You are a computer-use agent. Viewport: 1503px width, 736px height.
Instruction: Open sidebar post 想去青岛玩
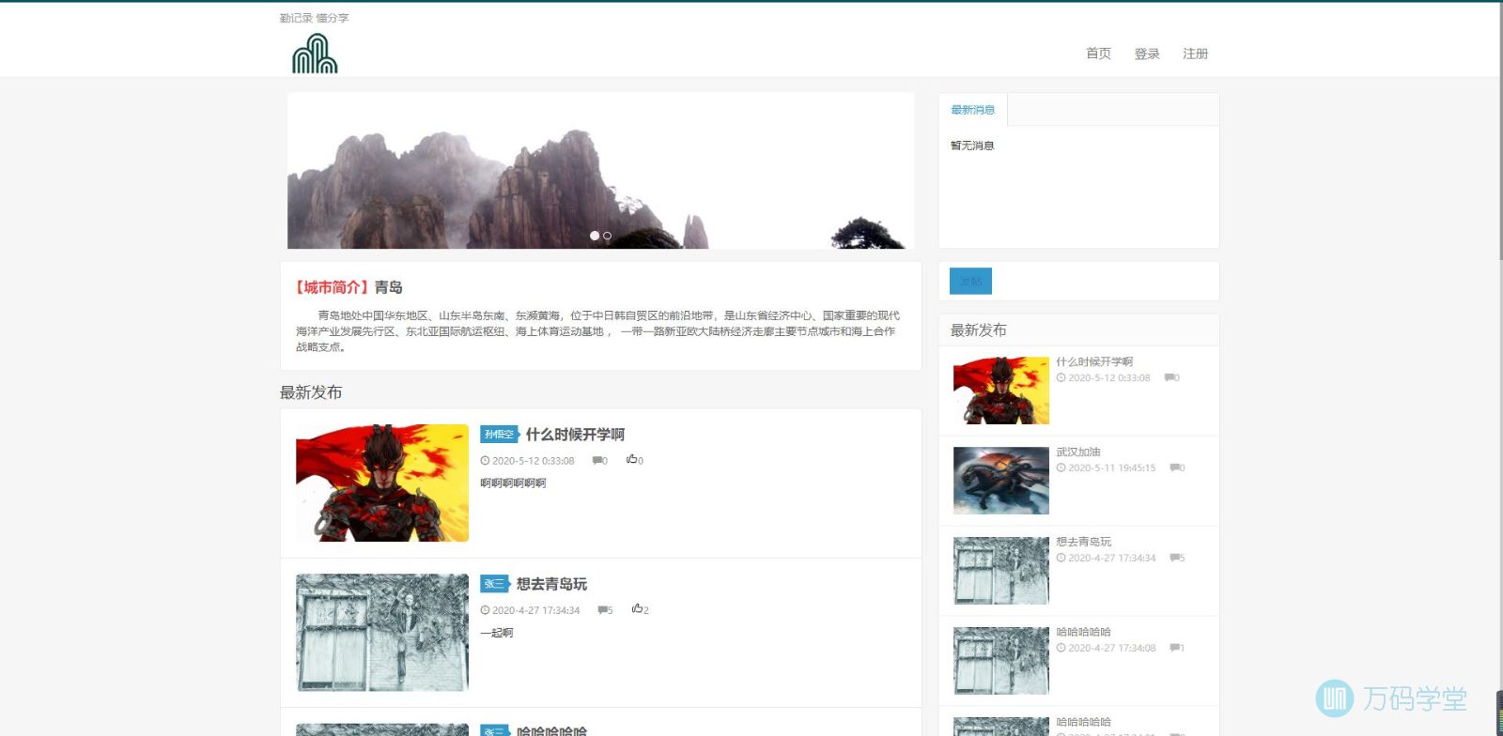(1083, 542)
